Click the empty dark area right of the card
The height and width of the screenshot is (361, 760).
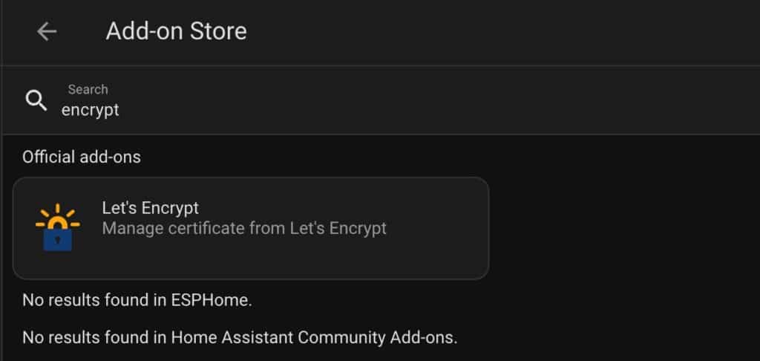[x=624, y=228]
